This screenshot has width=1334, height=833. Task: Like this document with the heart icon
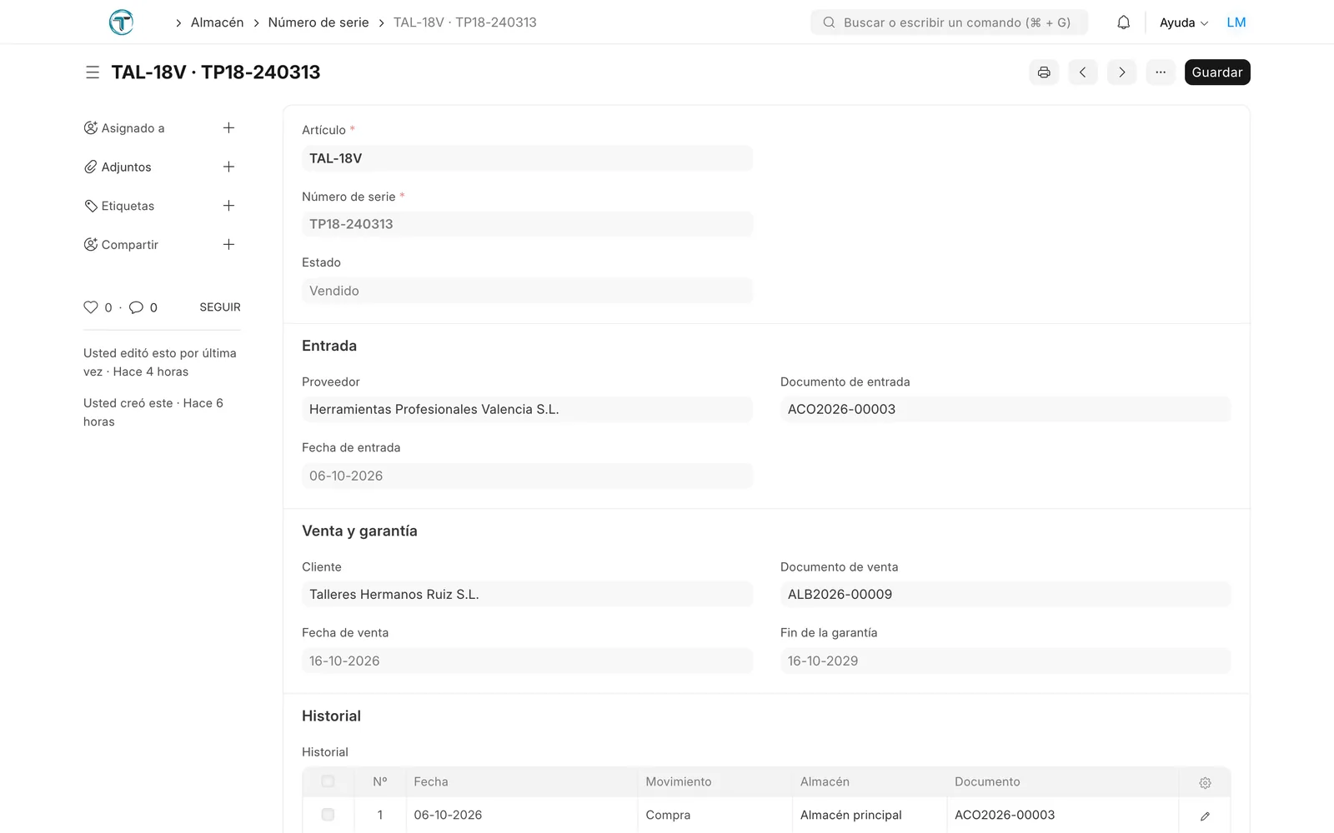91,307
